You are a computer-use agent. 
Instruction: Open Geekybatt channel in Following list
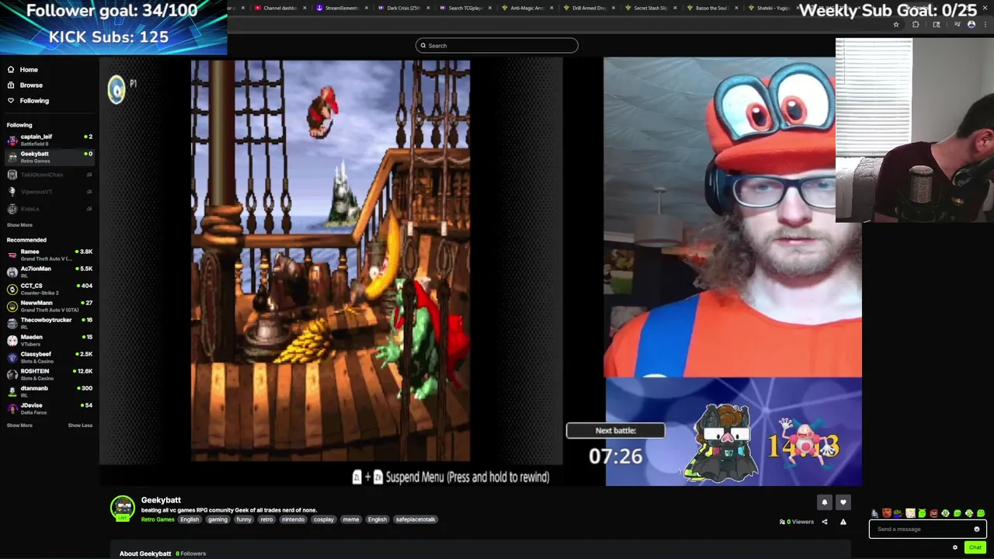coord(50,157)
